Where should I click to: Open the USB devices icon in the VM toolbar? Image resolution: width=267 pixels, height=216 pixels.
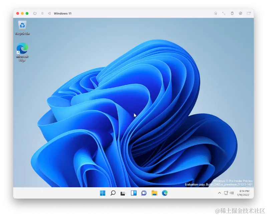coord(232,13)
